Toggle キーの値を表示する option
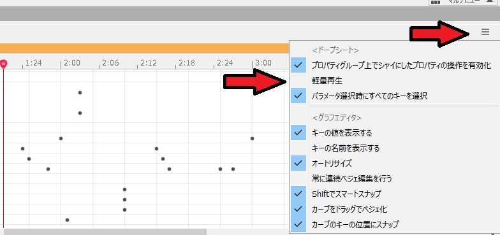The image size is (500, 235). (394, 132)
